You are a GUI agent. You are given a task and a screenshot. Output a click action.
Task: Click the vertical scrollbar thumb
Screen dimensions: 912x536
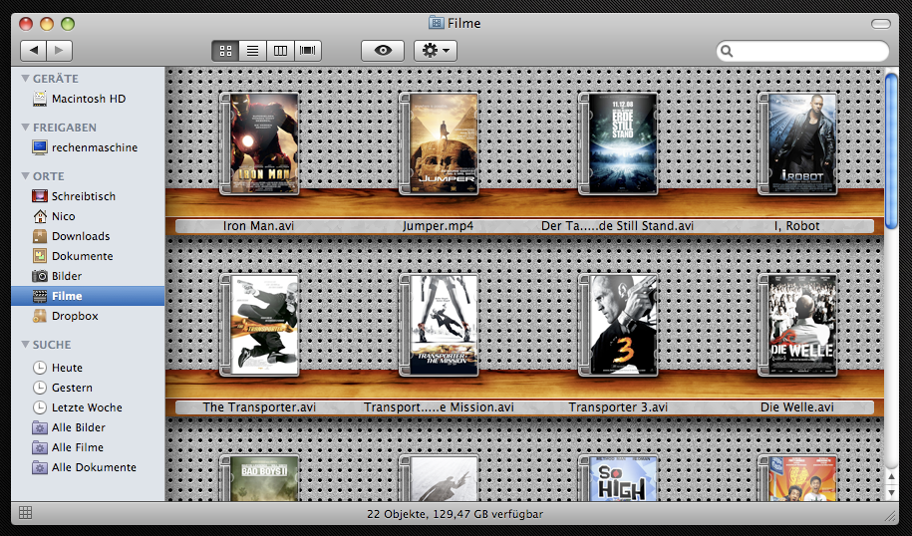tap(891, 151)
